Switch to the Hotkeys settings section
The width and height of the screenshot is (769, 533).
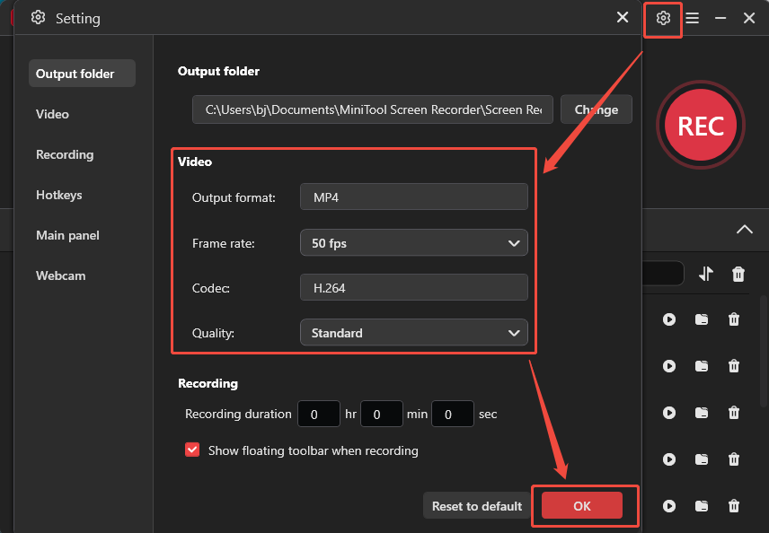coord(61,195)
